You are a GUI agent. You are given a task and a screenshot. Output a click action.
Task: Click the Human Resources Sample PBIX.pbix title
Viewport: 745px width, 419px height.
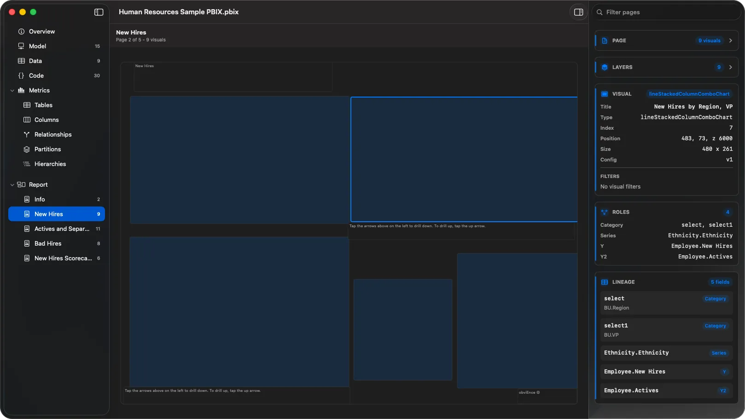179,12
